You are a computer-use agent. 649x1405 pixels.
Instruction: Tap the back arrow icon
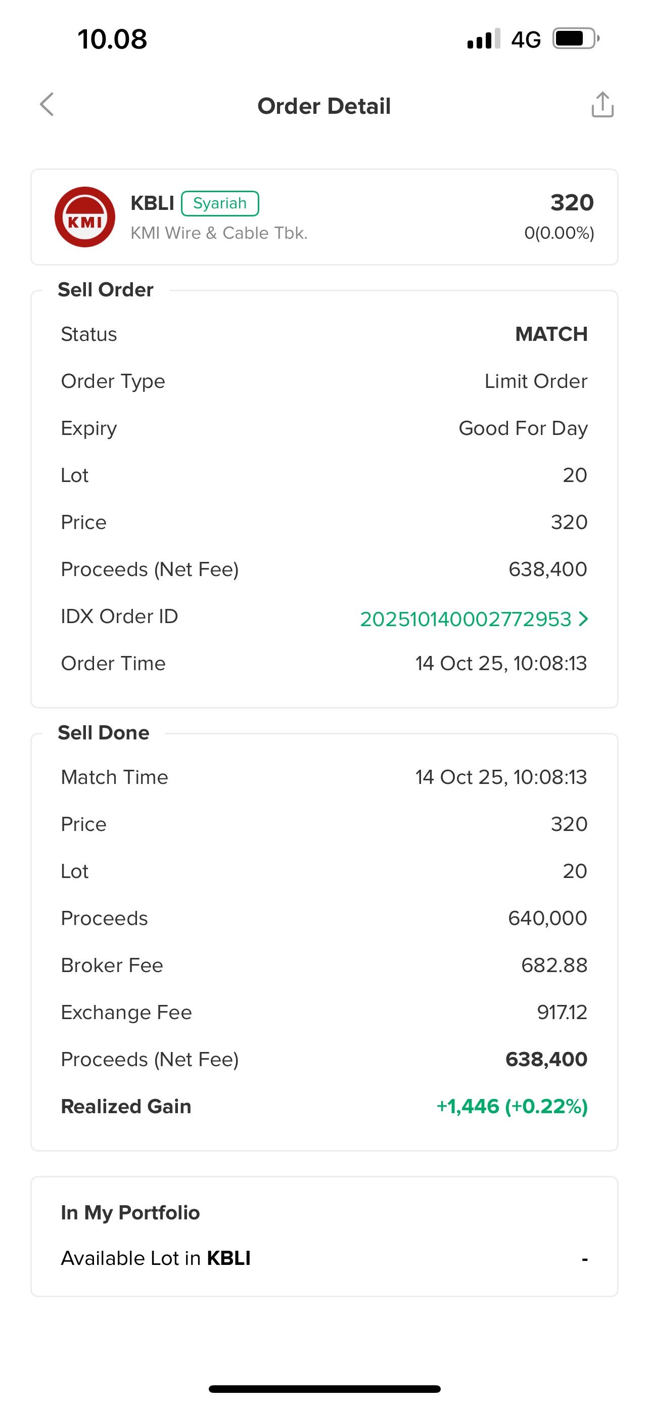(48, 104)
